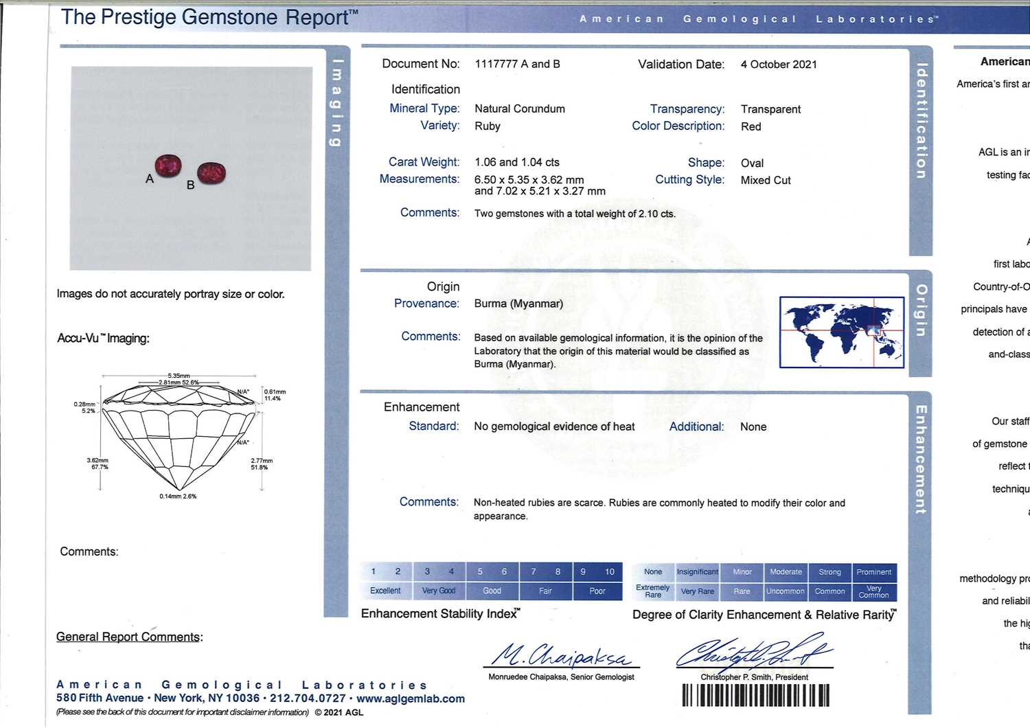Click the M. Chaipaksa signature
Viewport: 1030px width, 728px height.
[563, 655]
